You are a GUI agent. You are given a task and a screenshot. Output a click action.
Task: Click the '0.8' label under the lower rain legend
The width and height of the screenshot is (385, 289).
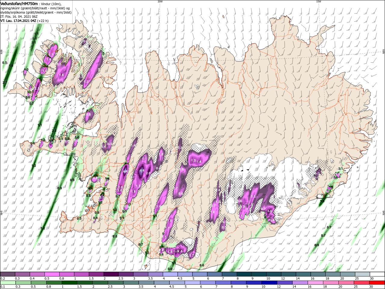pyautogui.click(x=49, y=287)
